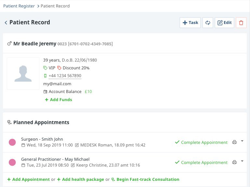Delete patient record with trash icon
Viewport: 250px width, 187px height.
(x=241, y=23)
